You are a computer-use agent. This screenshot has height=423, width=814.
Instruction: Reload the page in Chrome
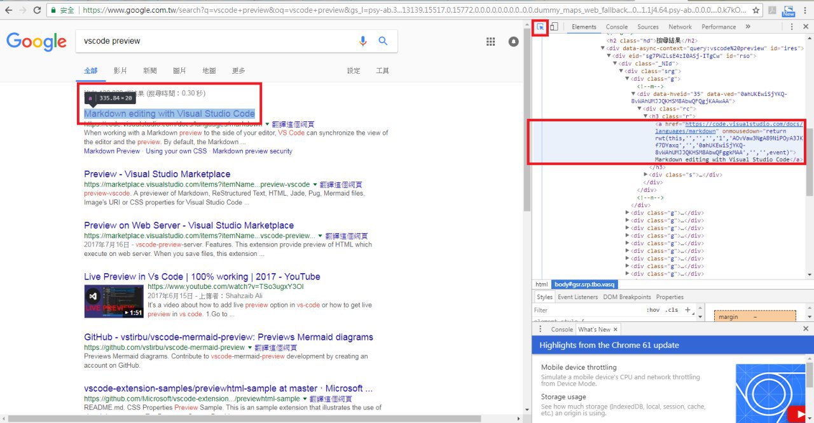coord(38,10)
